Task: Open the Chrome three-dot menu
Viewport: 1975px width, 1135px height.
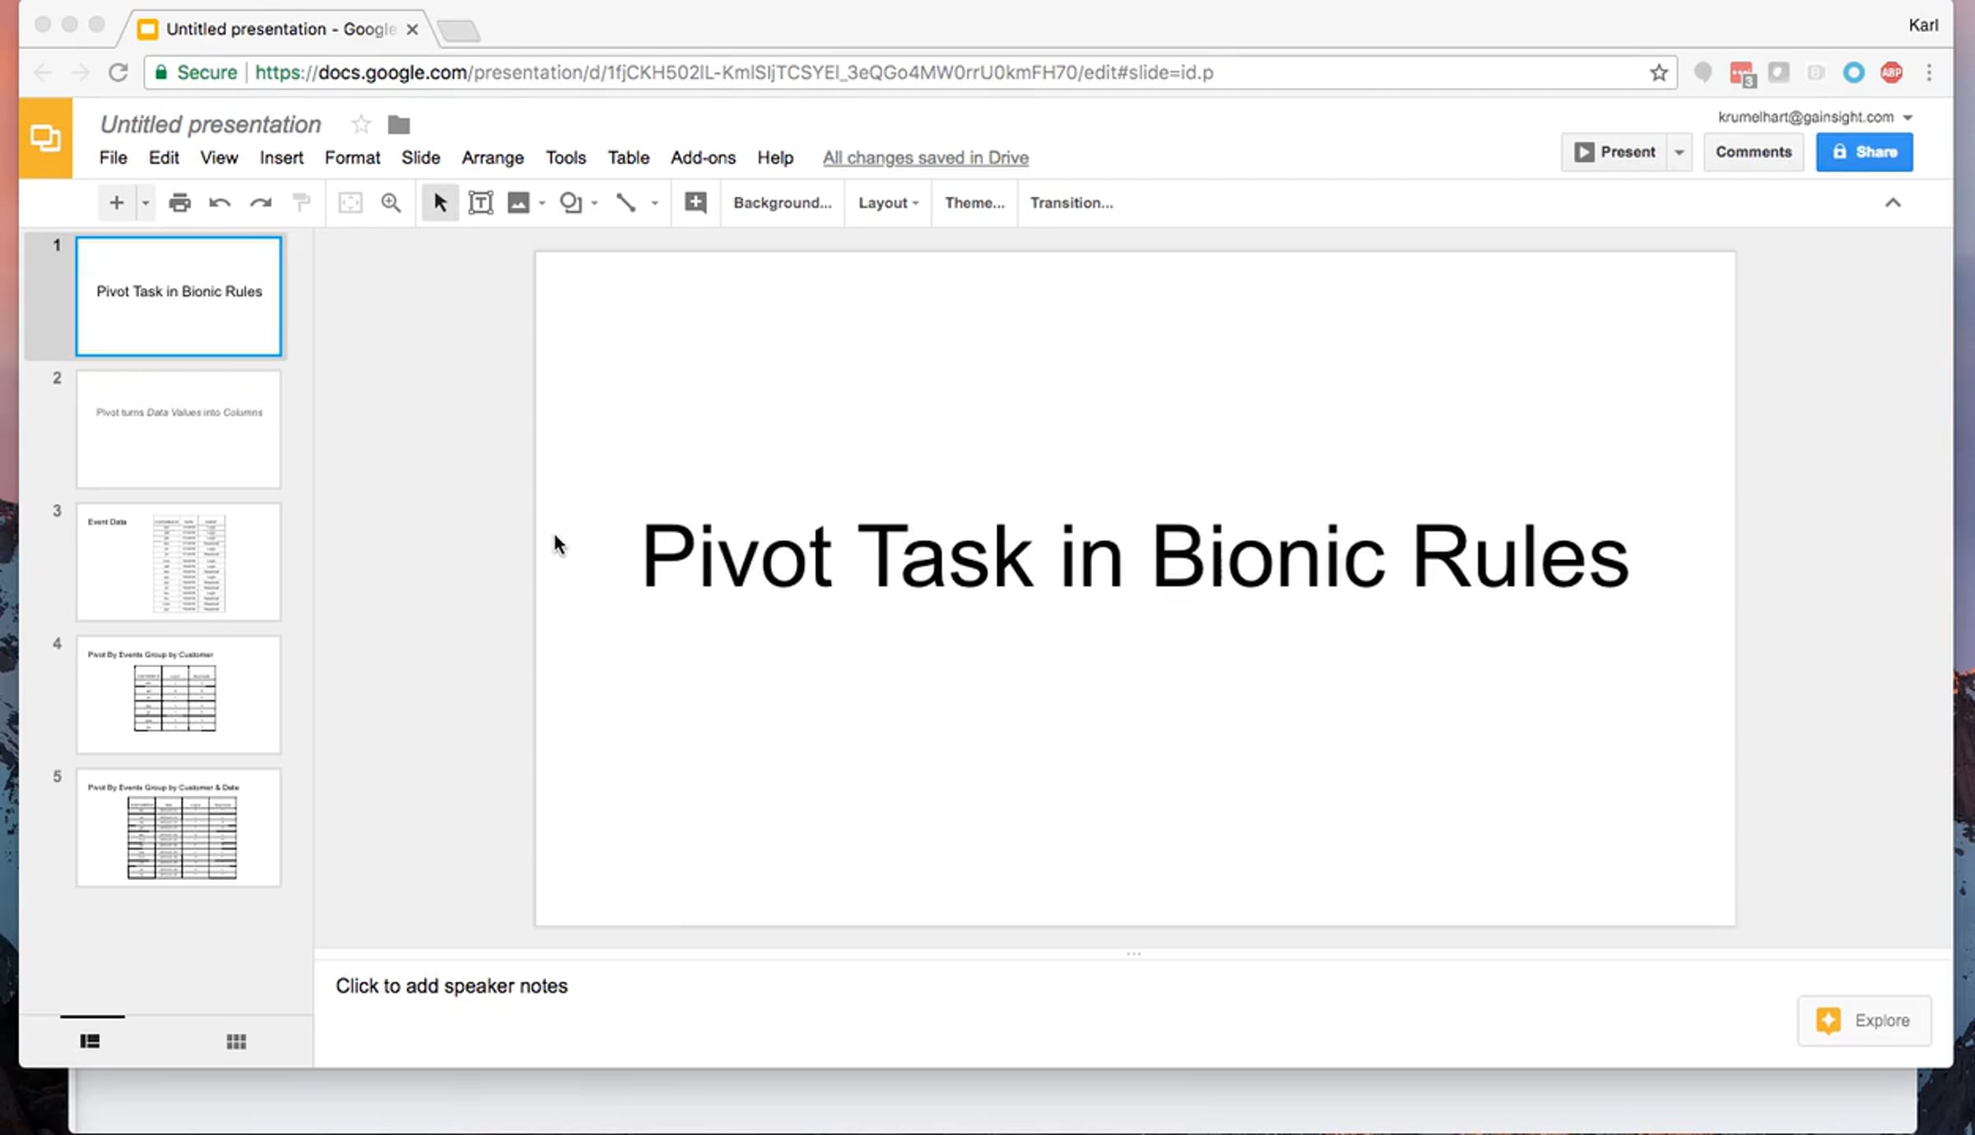Action: pos(1929,72)
